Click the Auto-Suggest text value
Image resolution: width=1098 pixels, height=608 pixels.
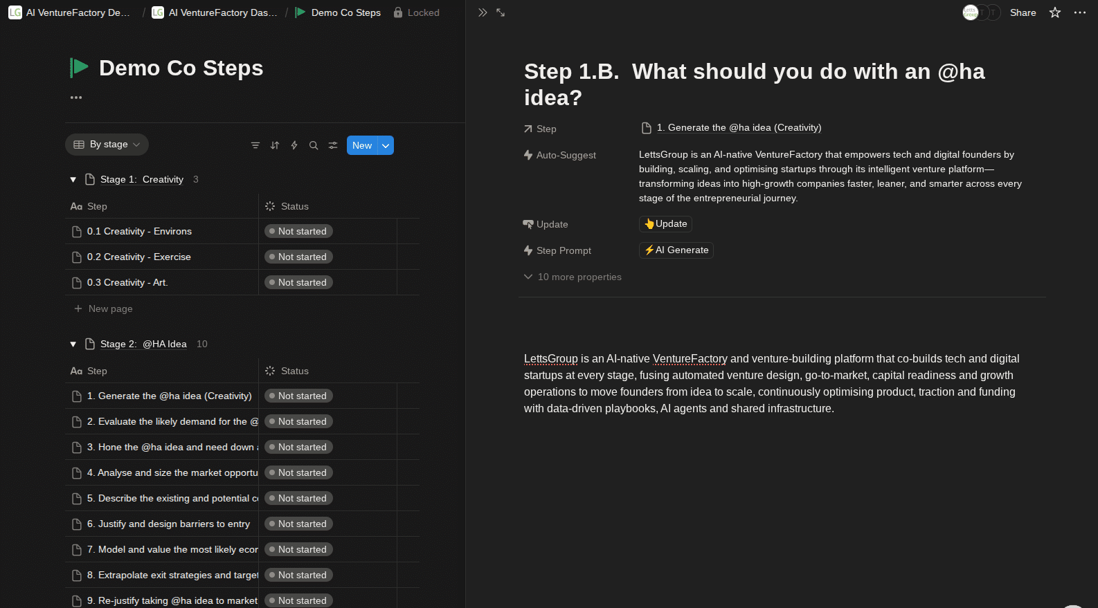point(831,176)
